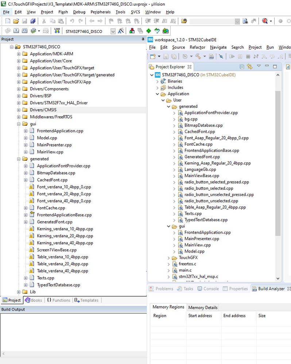Click Collapse All icon in Project Explorer

point(242,67)
